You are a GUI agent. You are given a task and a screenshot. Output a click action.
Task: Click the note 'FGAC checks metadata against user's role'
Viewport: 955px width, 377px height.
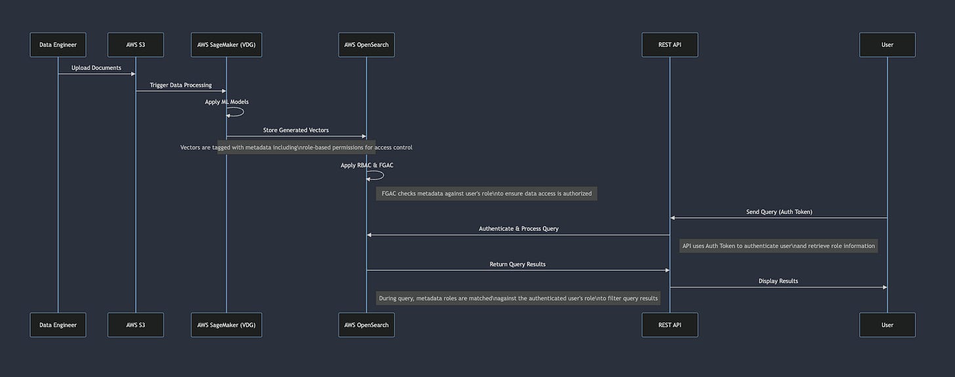(x=487, y=193)
